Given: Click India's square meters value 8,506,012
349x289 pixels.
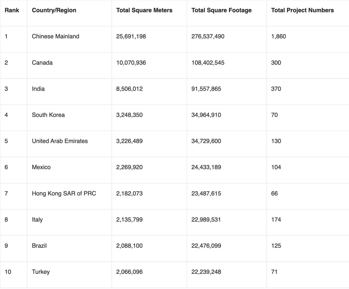Looking at the screenshot, I should coord(129,89).
